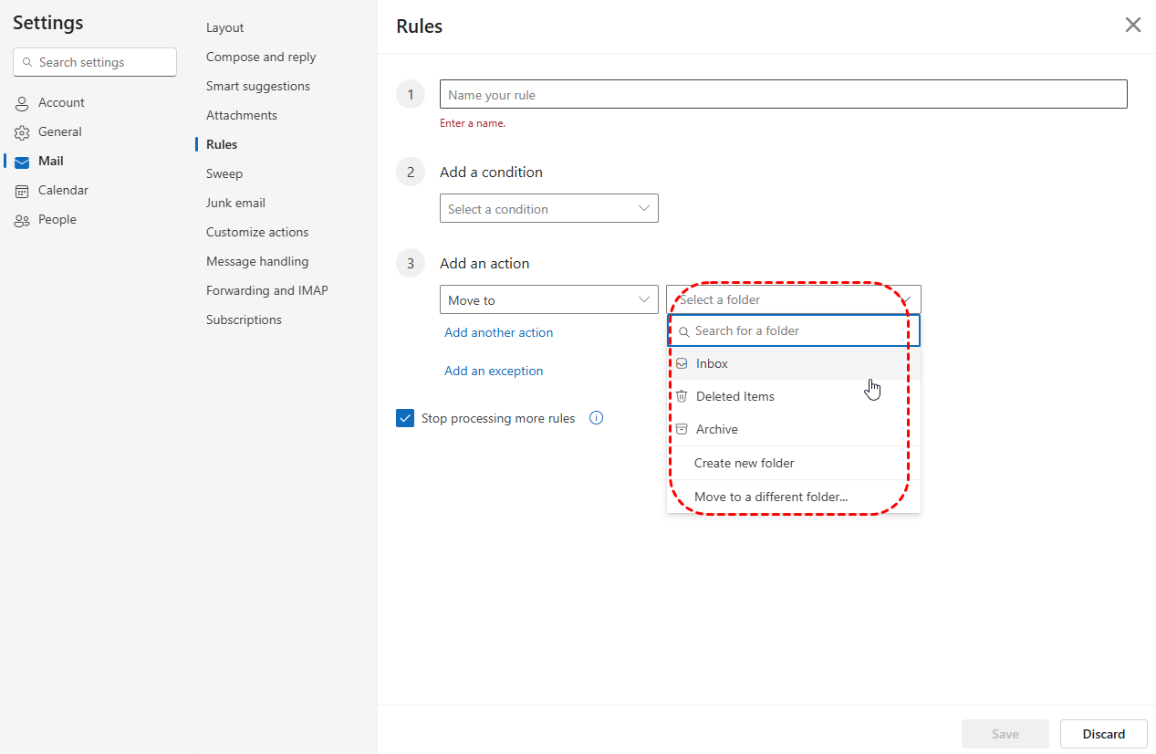Go to Junk email settings

[x=235, y=203]
